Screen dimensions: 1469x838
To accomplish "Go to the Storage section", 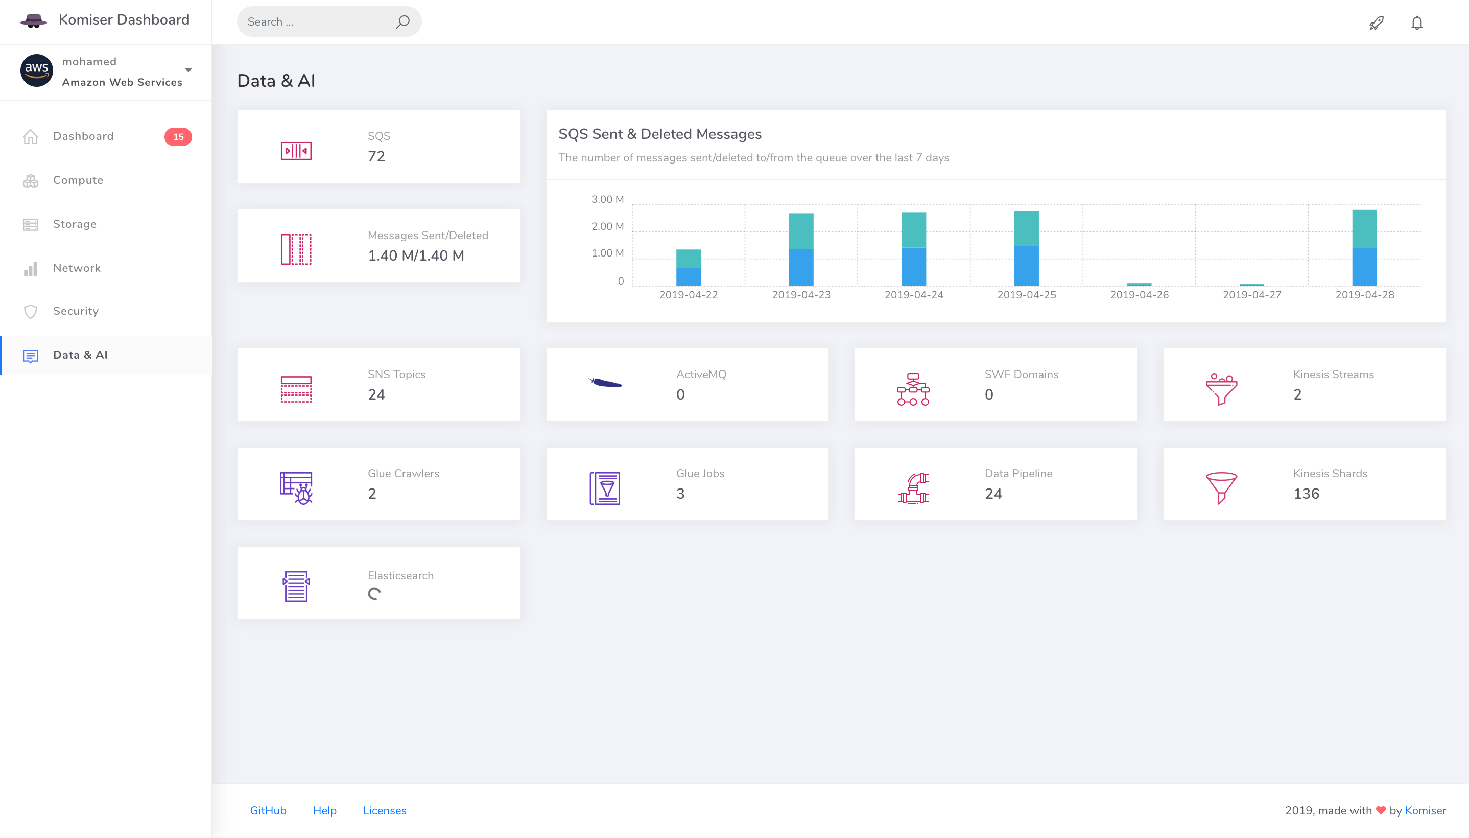I will click(75, 224).
